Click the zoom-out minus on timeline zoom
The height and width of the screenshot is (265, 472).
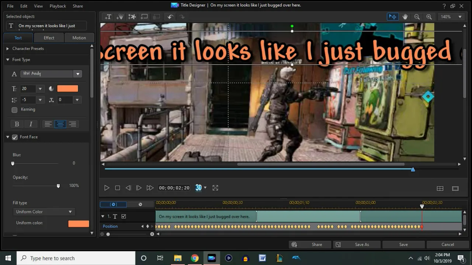point(102,234)
